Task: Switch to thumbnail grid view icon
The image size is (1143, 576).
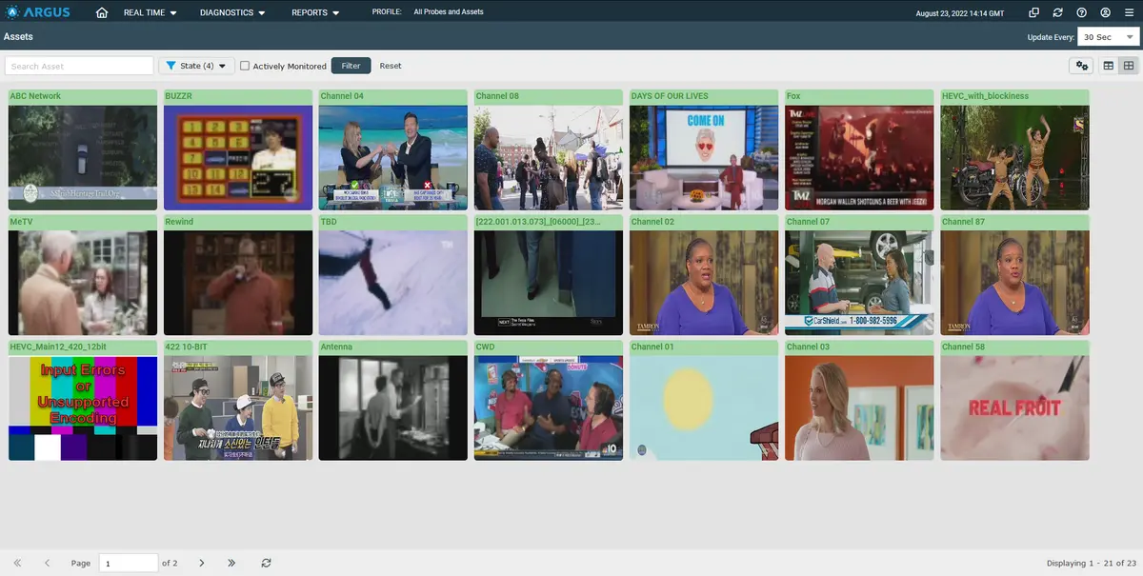Action: [x=1129, y=66]
